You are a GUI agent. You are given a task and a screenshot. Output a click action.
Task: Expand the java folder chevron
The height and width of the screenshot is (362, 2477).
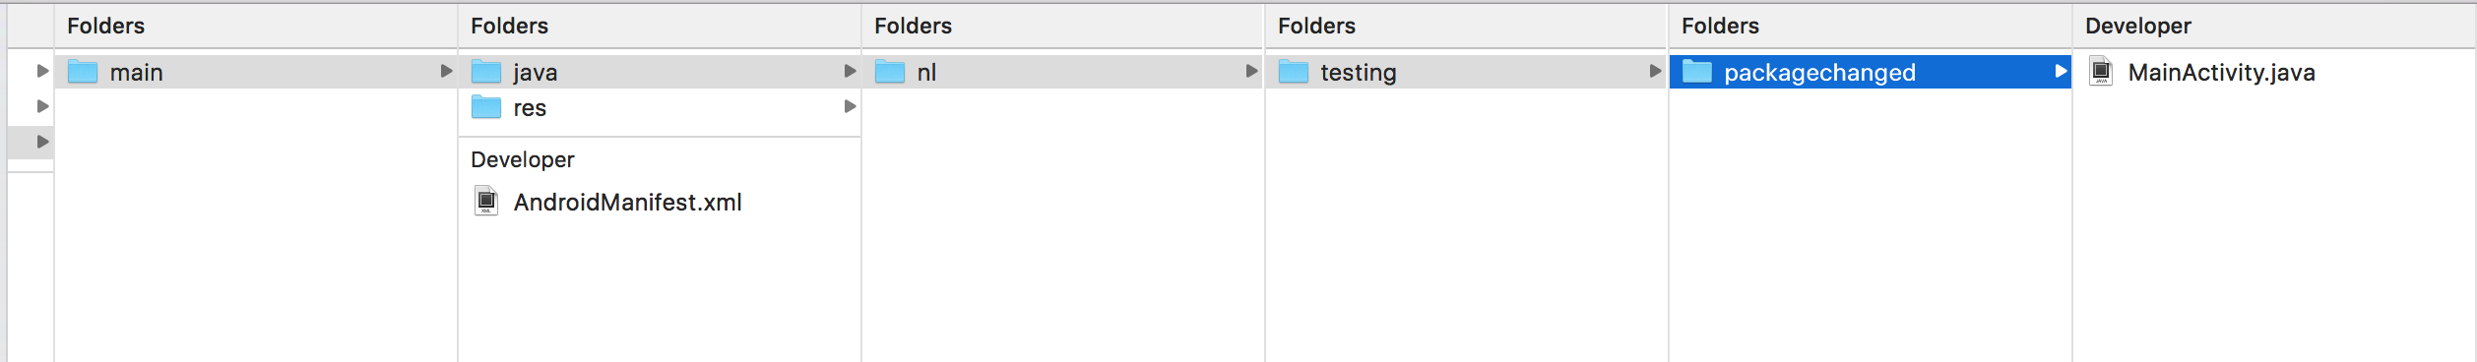click(x=850, y=71)
